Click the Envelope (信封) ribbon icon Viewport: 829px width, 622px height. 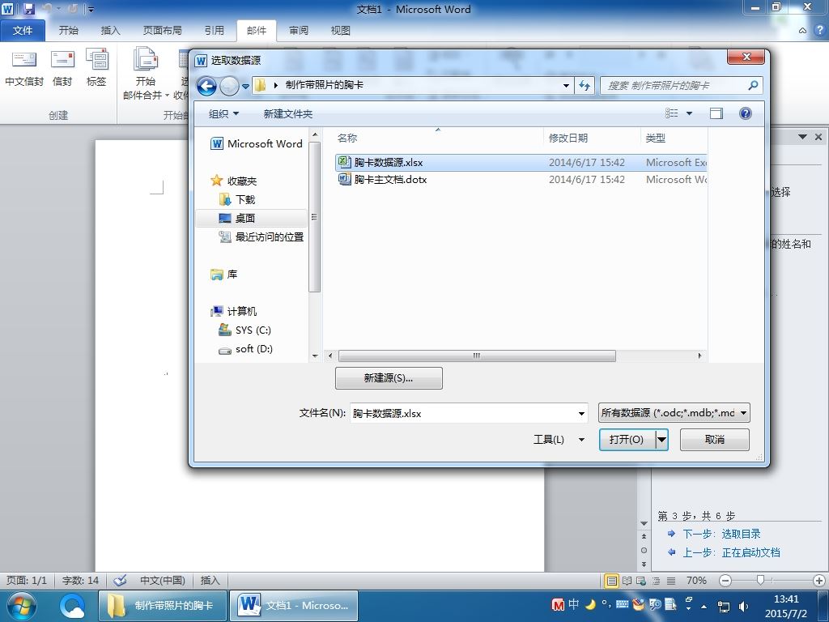(x=62, y=67)
